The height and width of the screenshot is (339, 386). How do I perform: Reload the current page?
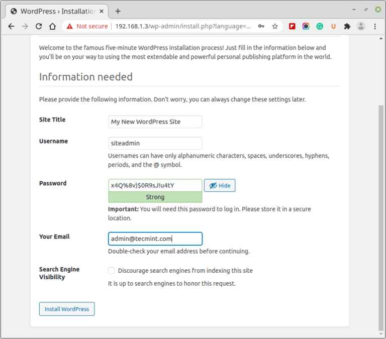click(39, 26)
